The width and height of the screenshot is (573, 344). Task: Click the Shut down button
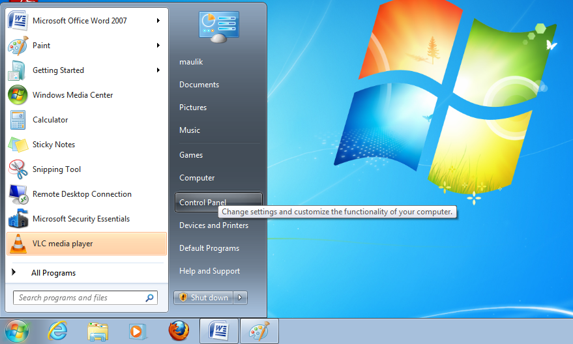[x=203, y=298]
